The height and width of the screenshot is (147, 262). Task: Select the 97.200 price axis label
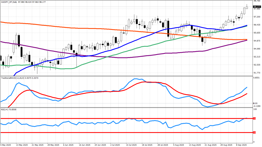point(257,17)
